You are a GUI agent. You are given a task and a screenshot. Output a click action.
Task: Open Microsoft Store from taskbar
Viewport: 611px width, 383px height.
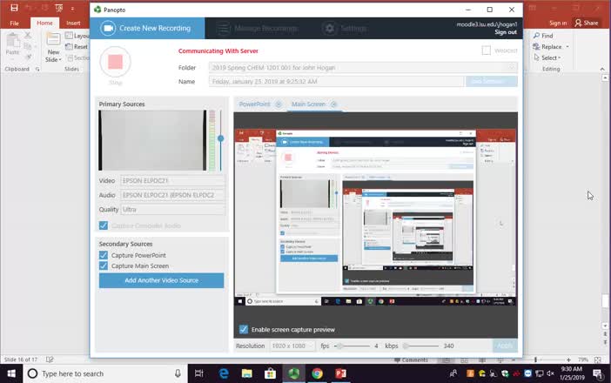coord(270,373)
